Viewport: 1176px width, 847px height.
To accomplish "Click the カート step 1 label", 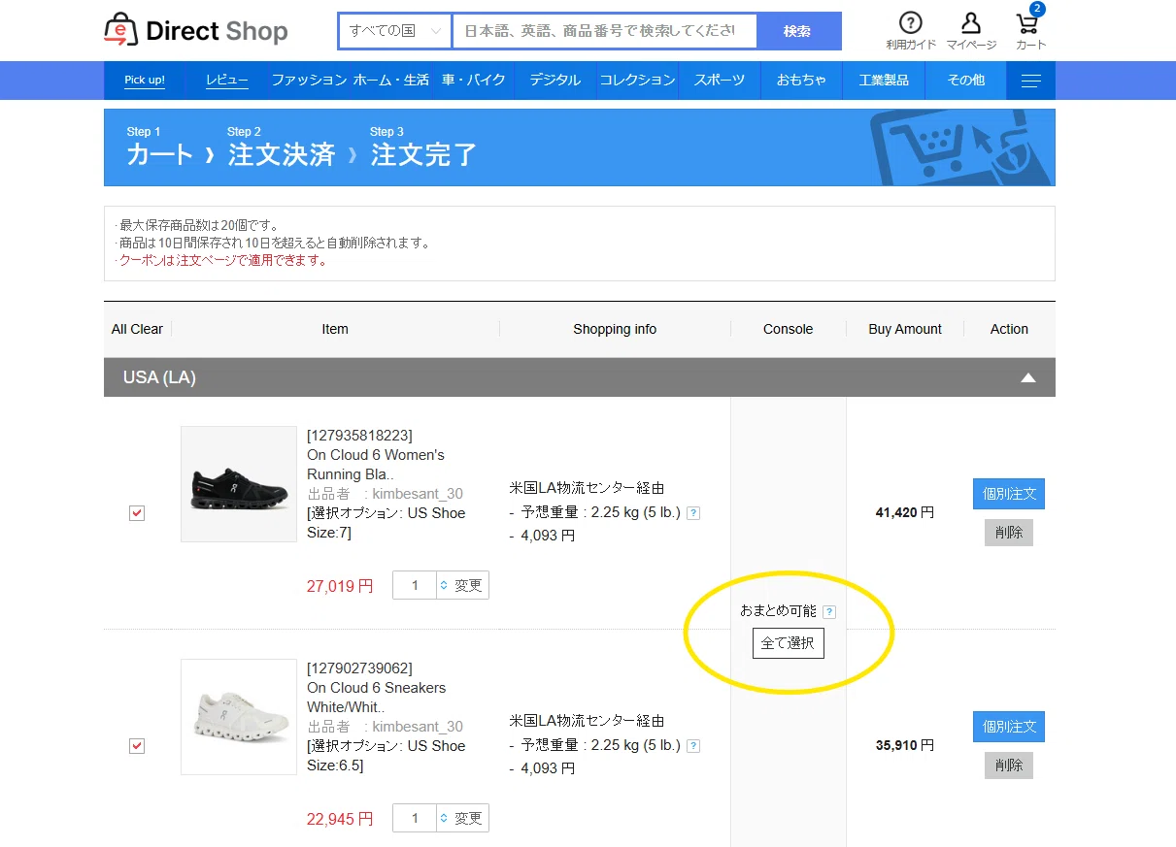I will pyautogui.click(x=160, y=154).
